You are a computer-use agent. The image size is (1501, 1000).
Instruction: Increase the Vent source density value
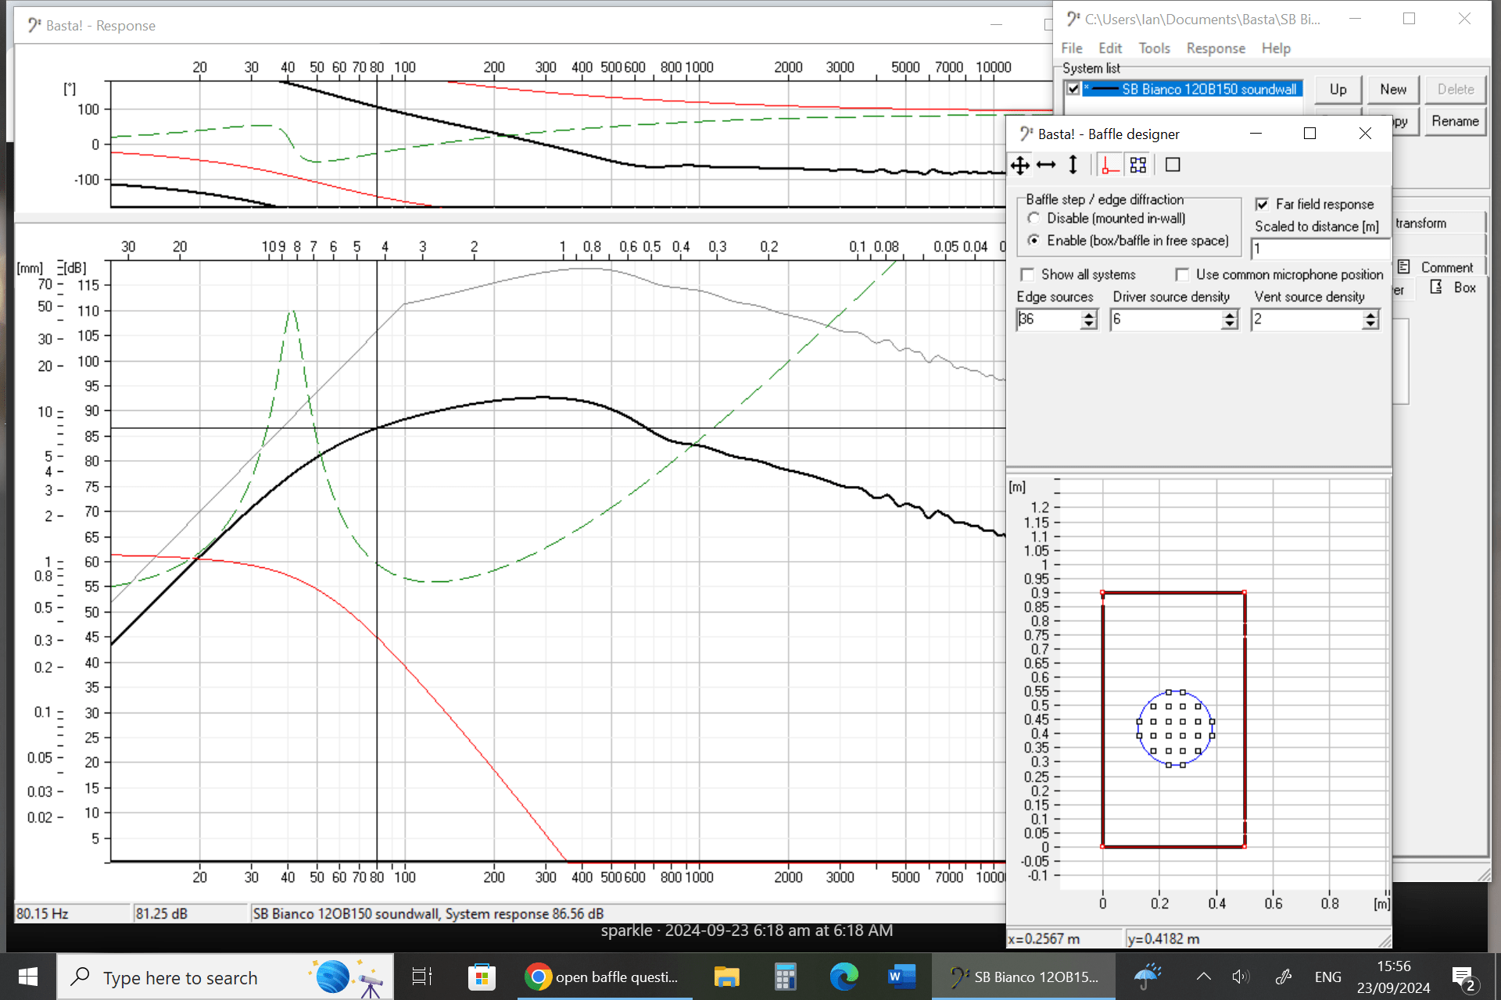point(1370,315)
